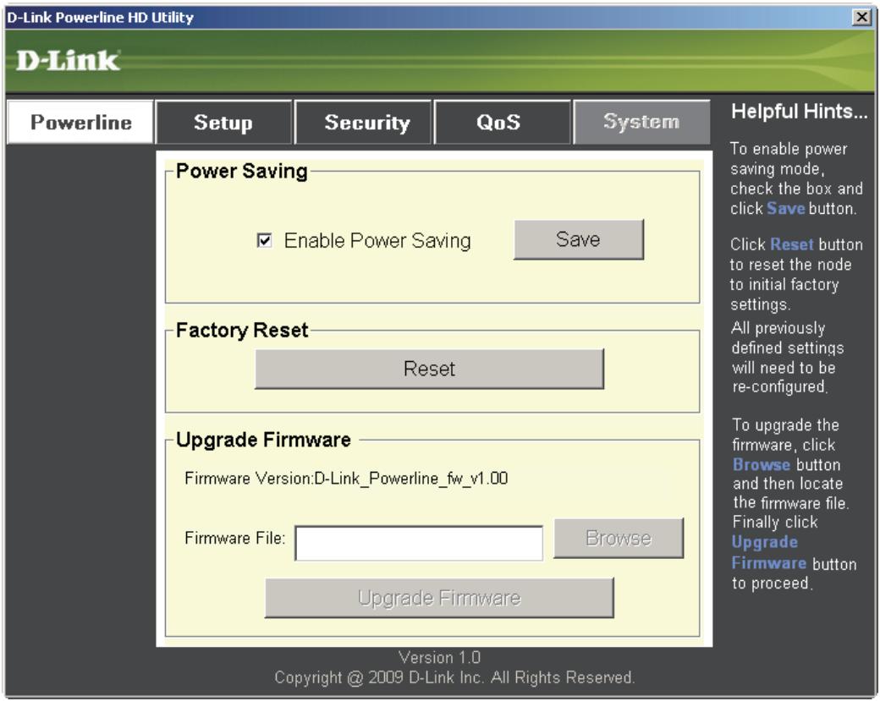This screenshot has height=701, width=880.
Task: Open the System tab
Action: click(641, 122)
